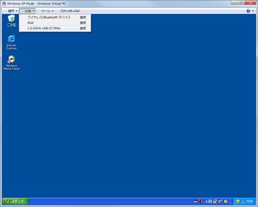This screenshot has height=207, width=258.
Task: Click the taskbar clock
Action: pos(249,201)
